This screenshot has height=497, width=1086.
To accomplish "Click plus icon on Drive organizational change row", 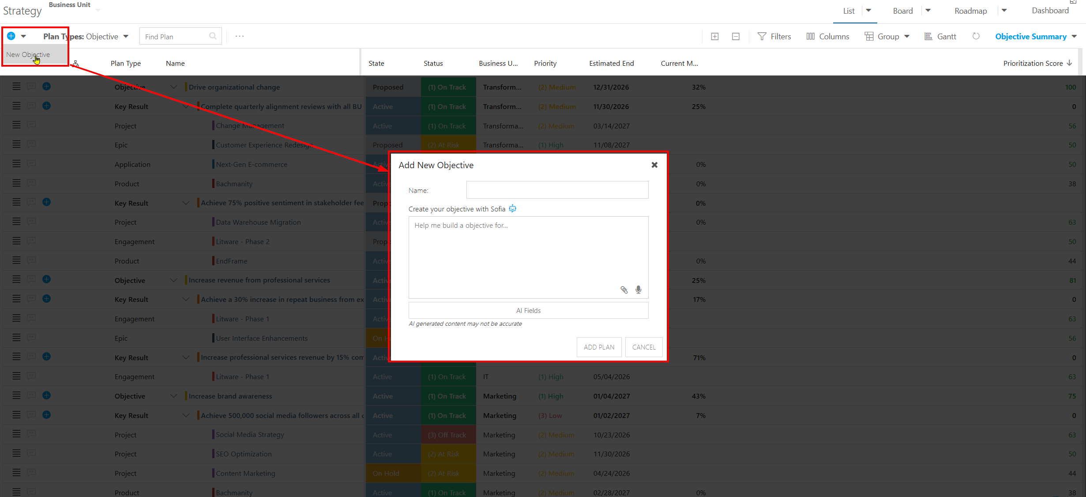I will tap(46, 86).
